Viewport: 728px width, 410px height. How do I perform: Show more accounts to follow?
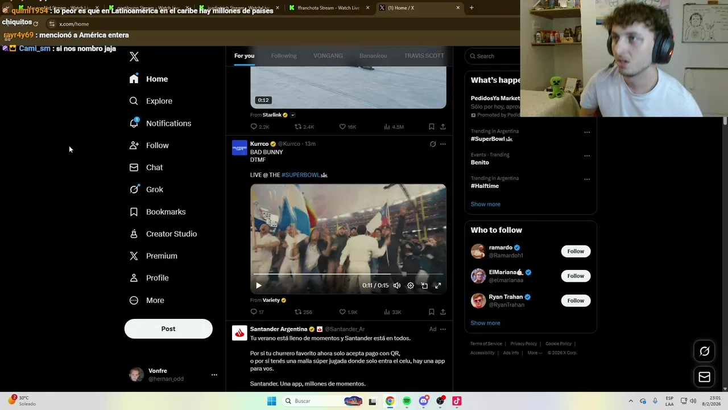[485, 323]
